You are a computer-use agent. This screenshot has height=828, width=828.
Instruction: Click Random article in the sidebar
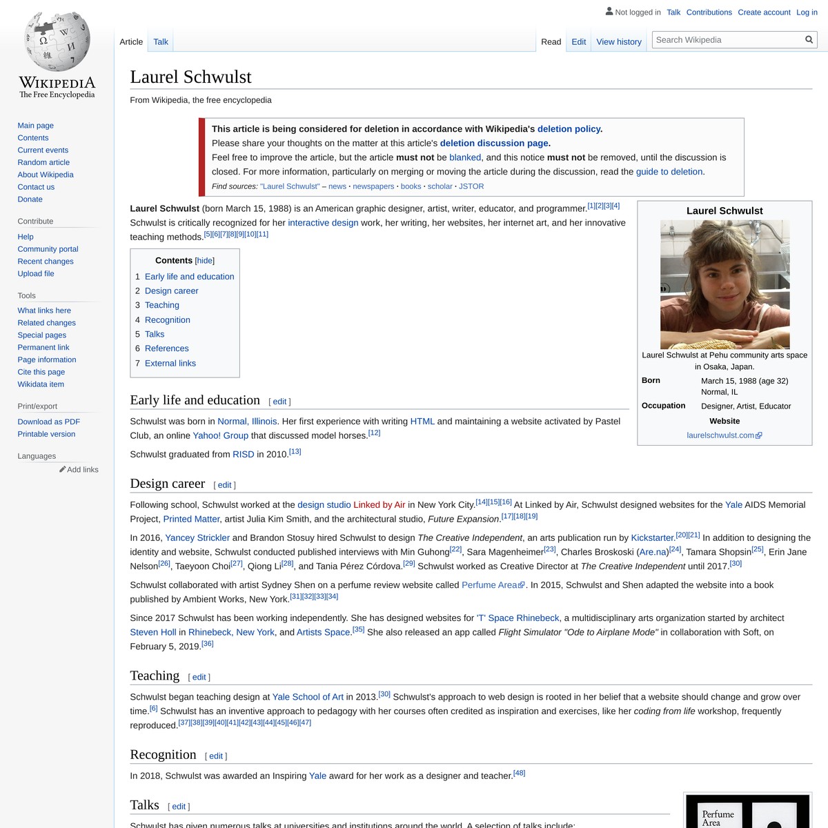click(x=43, y=162)
